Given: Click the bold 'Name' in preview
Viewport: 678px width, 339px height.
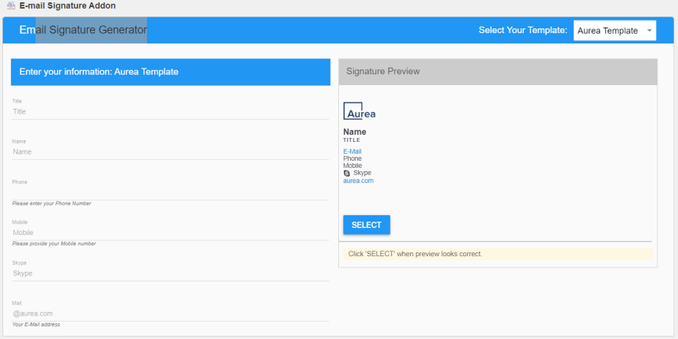Looking at the screenshot, I should click(x=355, y=132).
